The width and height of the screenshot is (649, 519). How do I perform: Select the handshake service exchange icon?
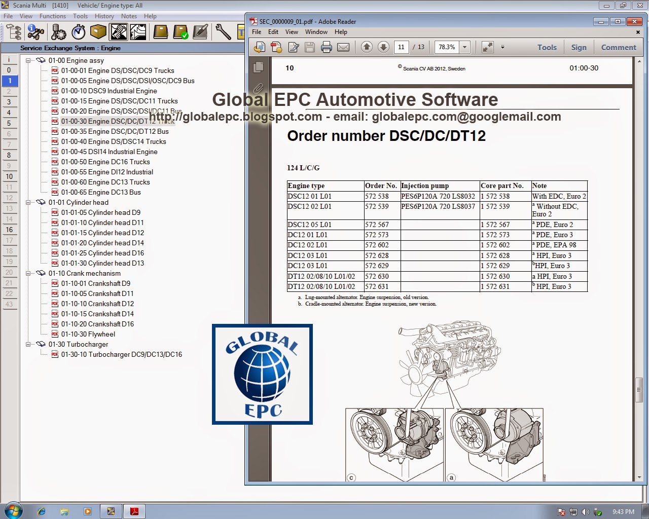(119, 32)
